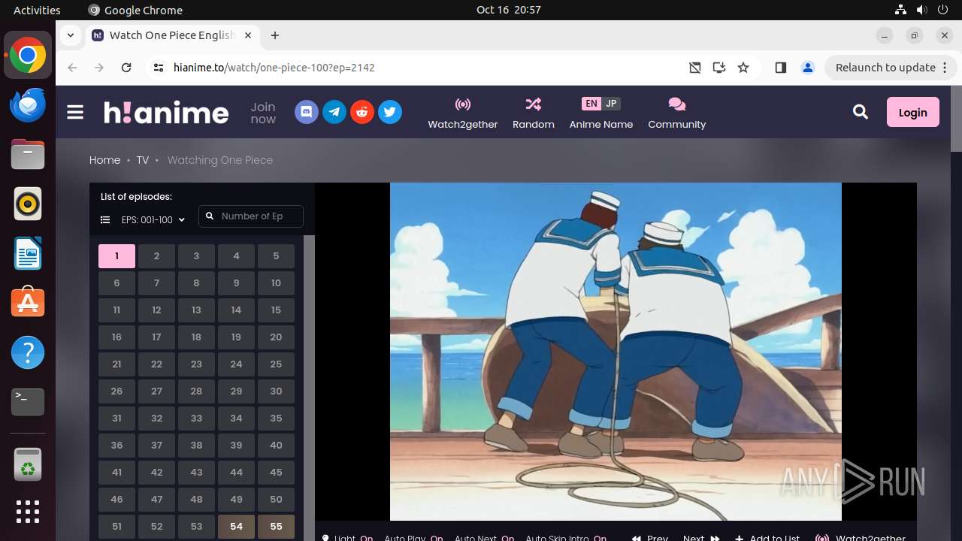Image resolution: width=962 pixels, height=541 pixels.
Task: Click Join now text
Action: (x=263, y=113)
